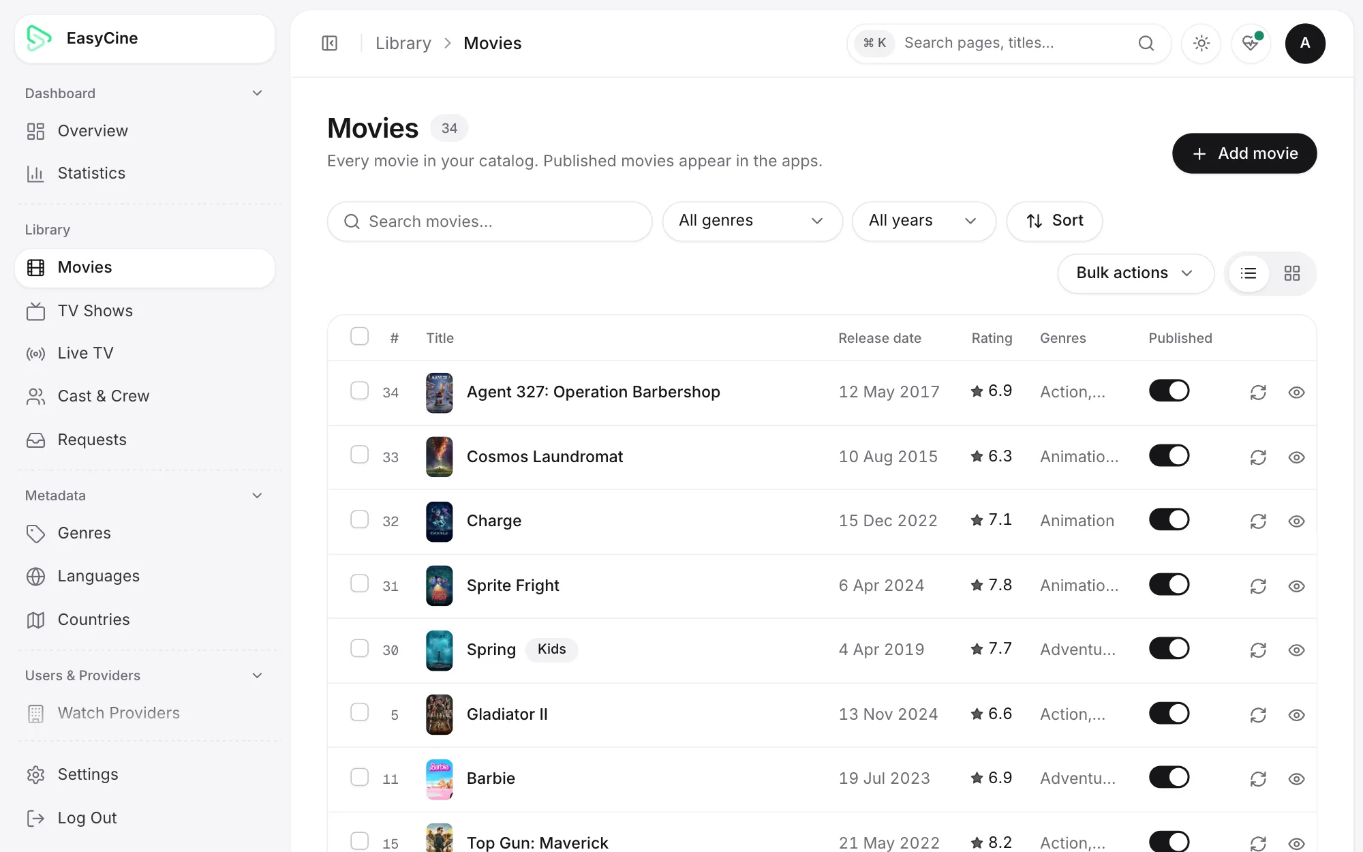1363x852 pixels.
Task: Click the Library breadcrumb link
Action: tap(403, 44)
